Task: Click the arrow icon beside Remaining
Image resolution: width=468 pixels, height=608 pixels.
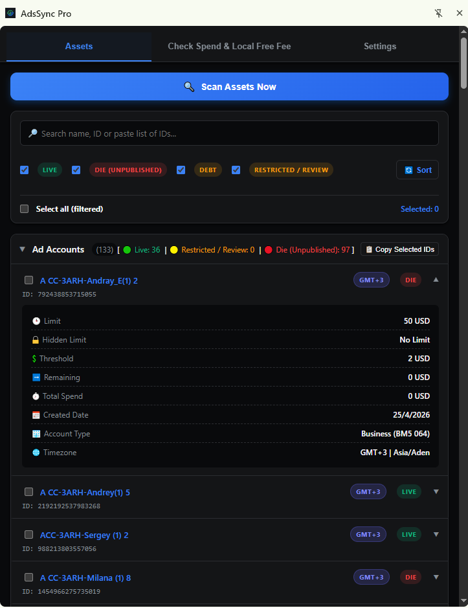Action: click(36, 377)
